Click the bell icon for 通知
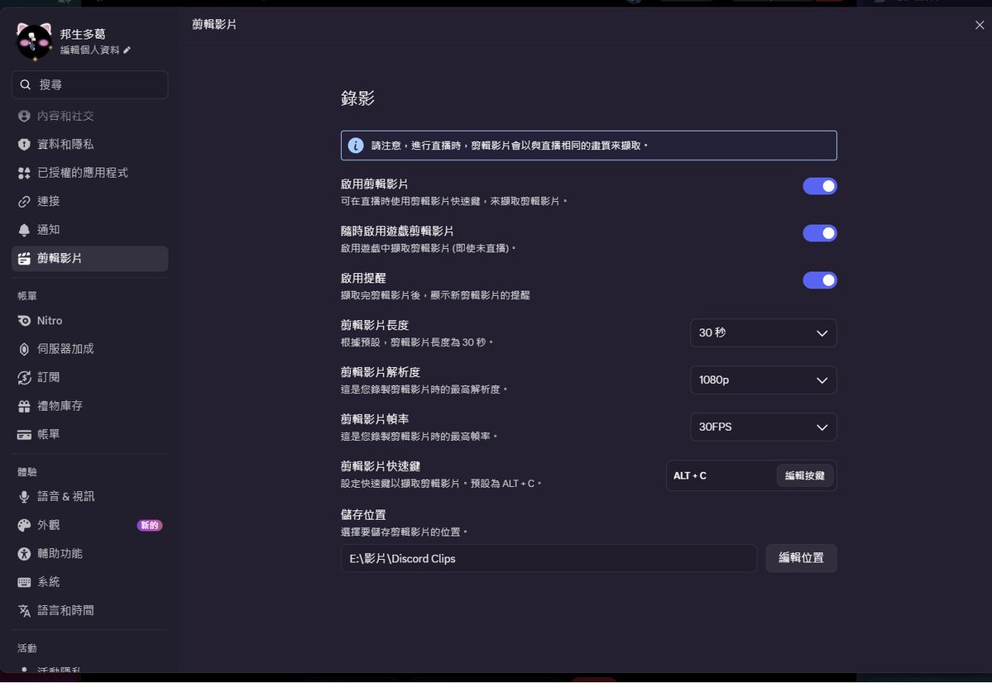 click(24, 230)
